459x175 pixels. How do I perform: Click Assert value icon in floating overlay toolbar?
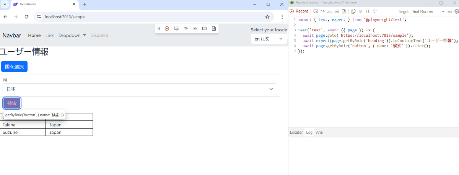coord(204,29)
